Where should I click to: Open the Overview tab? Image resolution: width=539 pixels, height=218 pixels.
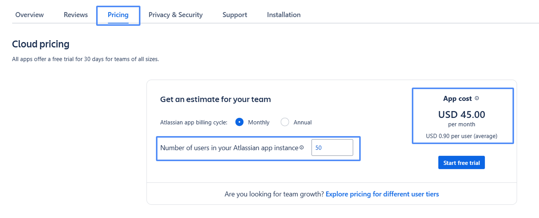pos(30,15)
